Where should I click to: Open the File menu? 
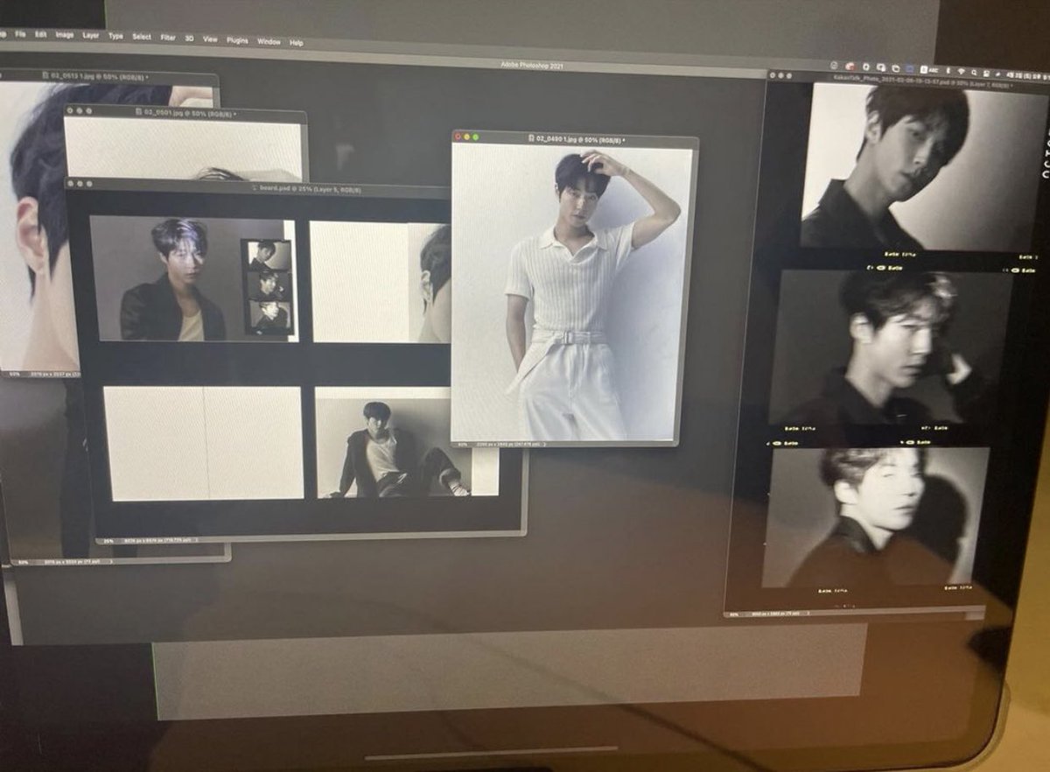pos(19,34)
